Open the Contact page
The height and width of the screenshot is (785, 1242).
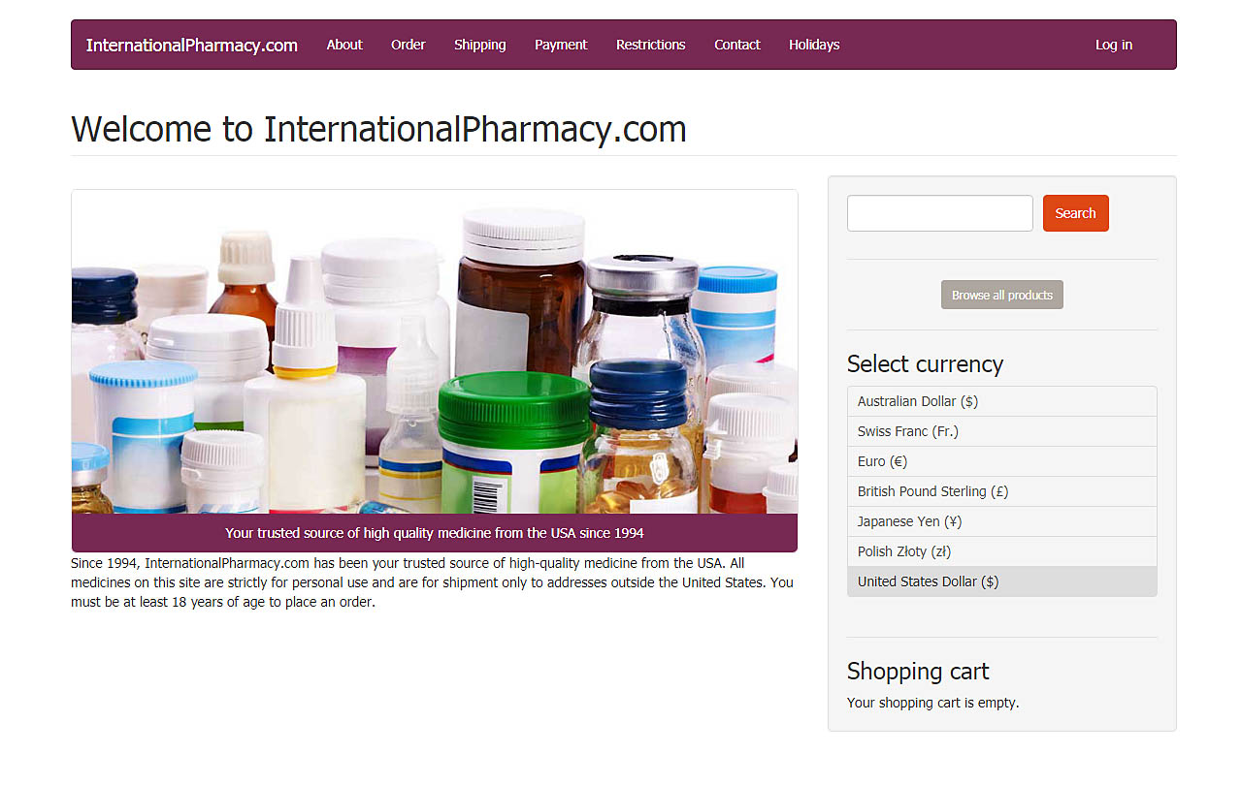737,45
